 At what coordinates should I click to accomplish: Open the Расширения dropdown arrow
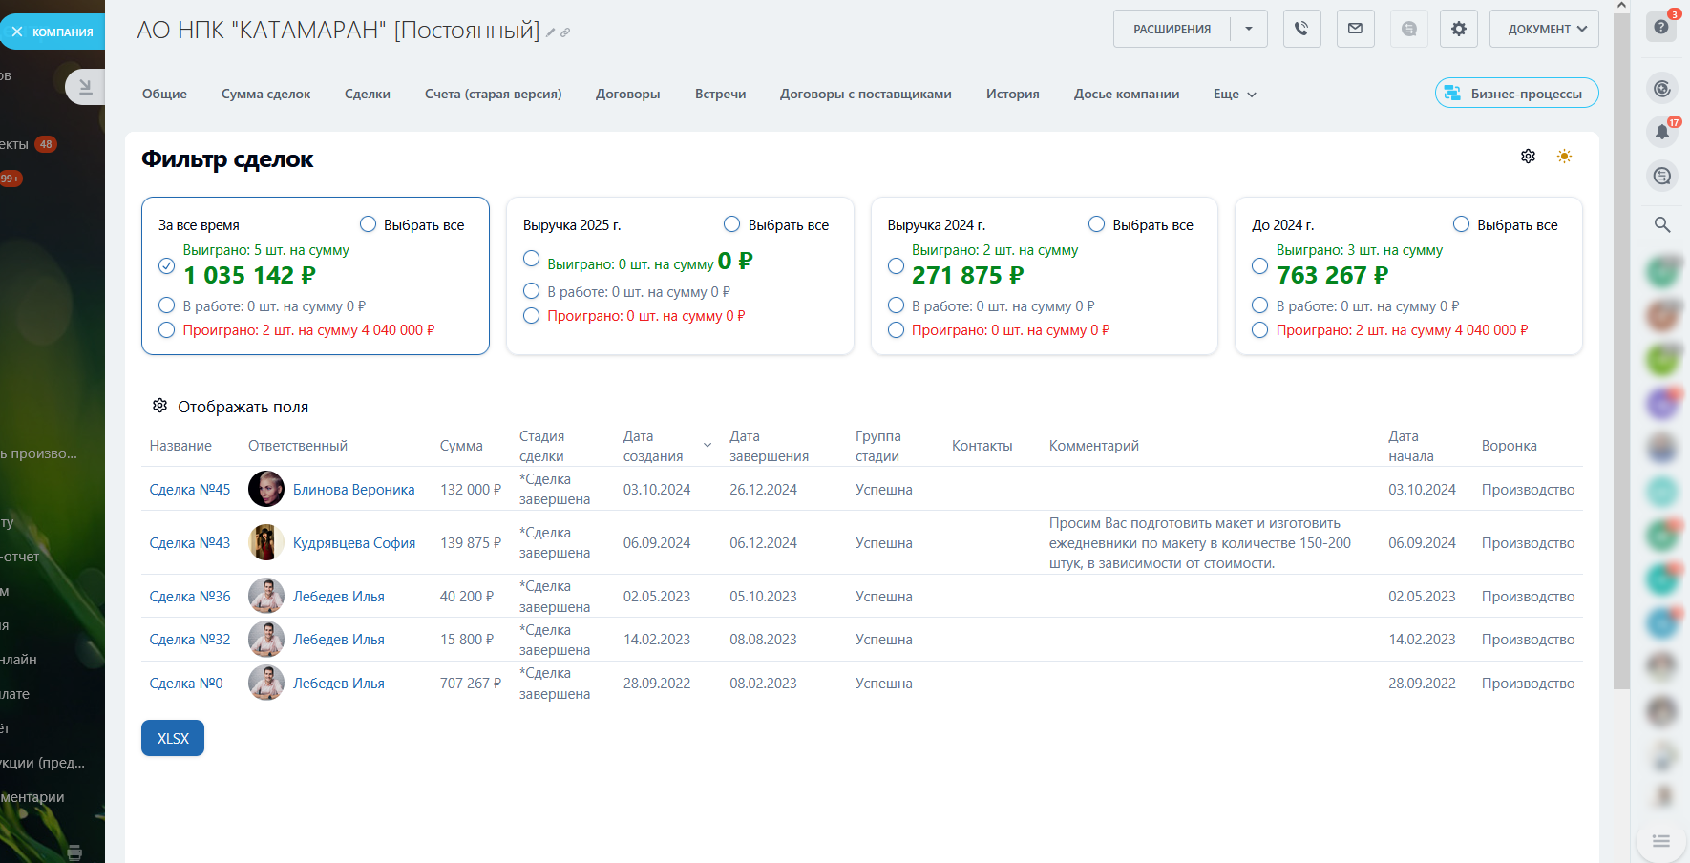1249,29
